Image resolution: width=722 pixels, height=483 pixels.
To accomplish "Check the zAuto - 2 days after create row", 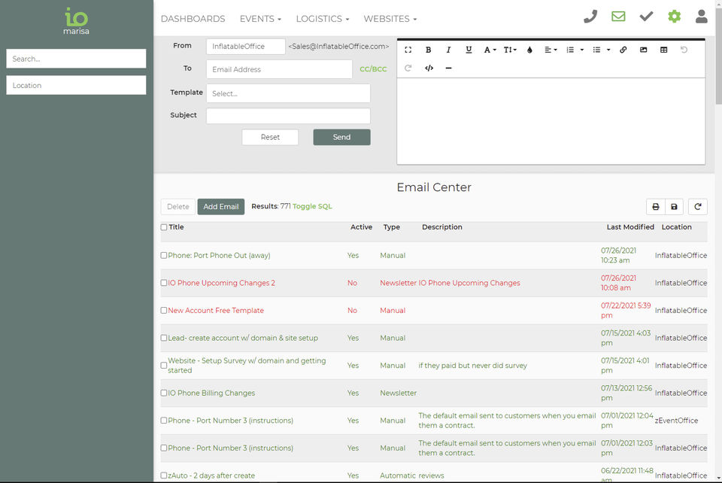I will [164, 475].
